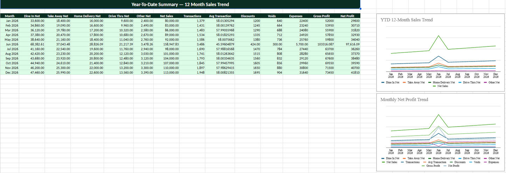Screen dimensions: 506x173
Task: Click the Month column header
Action: pyautogui.click(x=9, y=16)
